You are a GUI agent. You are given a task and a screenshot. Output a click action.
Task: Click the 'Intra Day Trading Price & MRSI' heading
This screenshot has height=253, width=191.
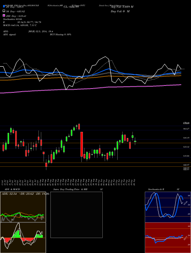pos(78,189)
